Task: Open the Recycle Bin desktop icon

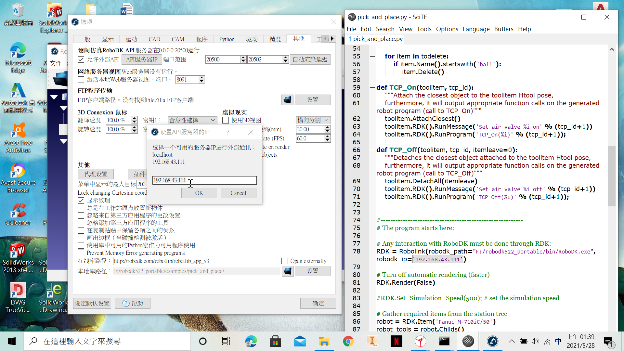Action: point(18,15)
